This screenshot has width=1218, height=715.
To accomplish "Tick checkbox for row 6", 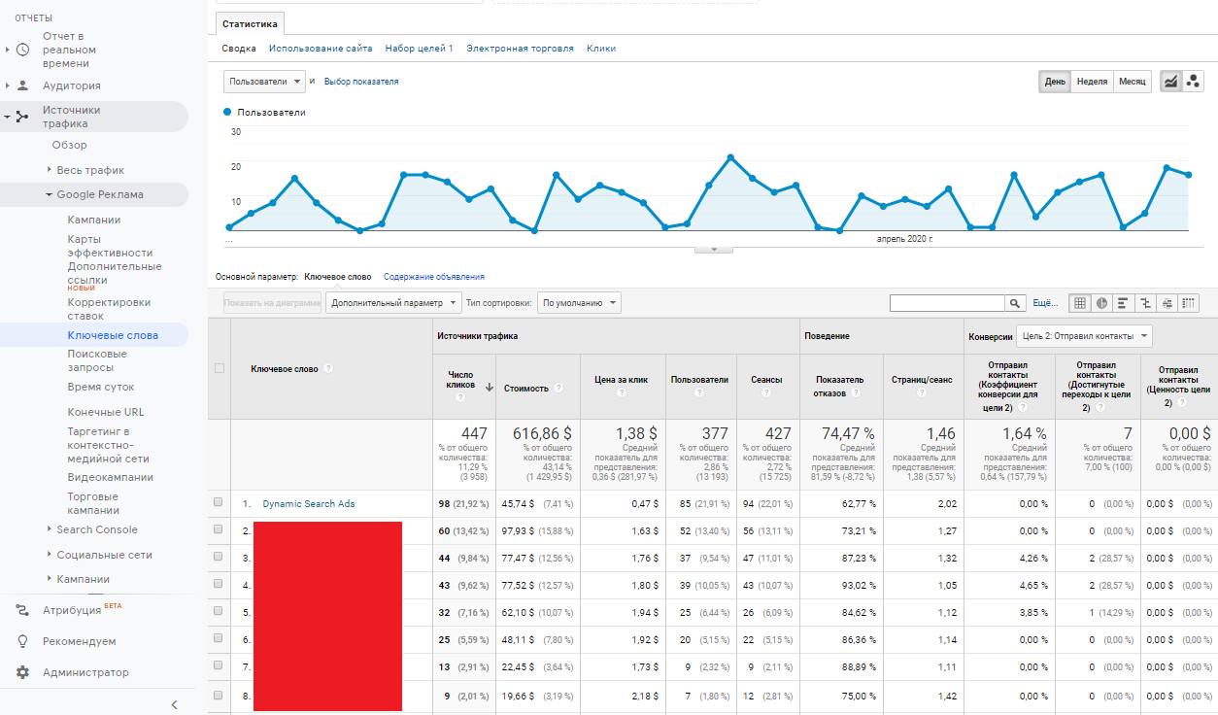I will tap(219, 638).
